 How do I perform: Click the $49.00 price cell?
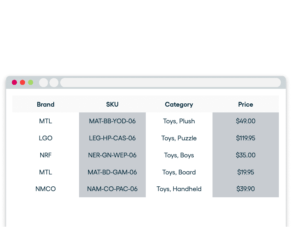pyautogui.click(x=246, y=121)
